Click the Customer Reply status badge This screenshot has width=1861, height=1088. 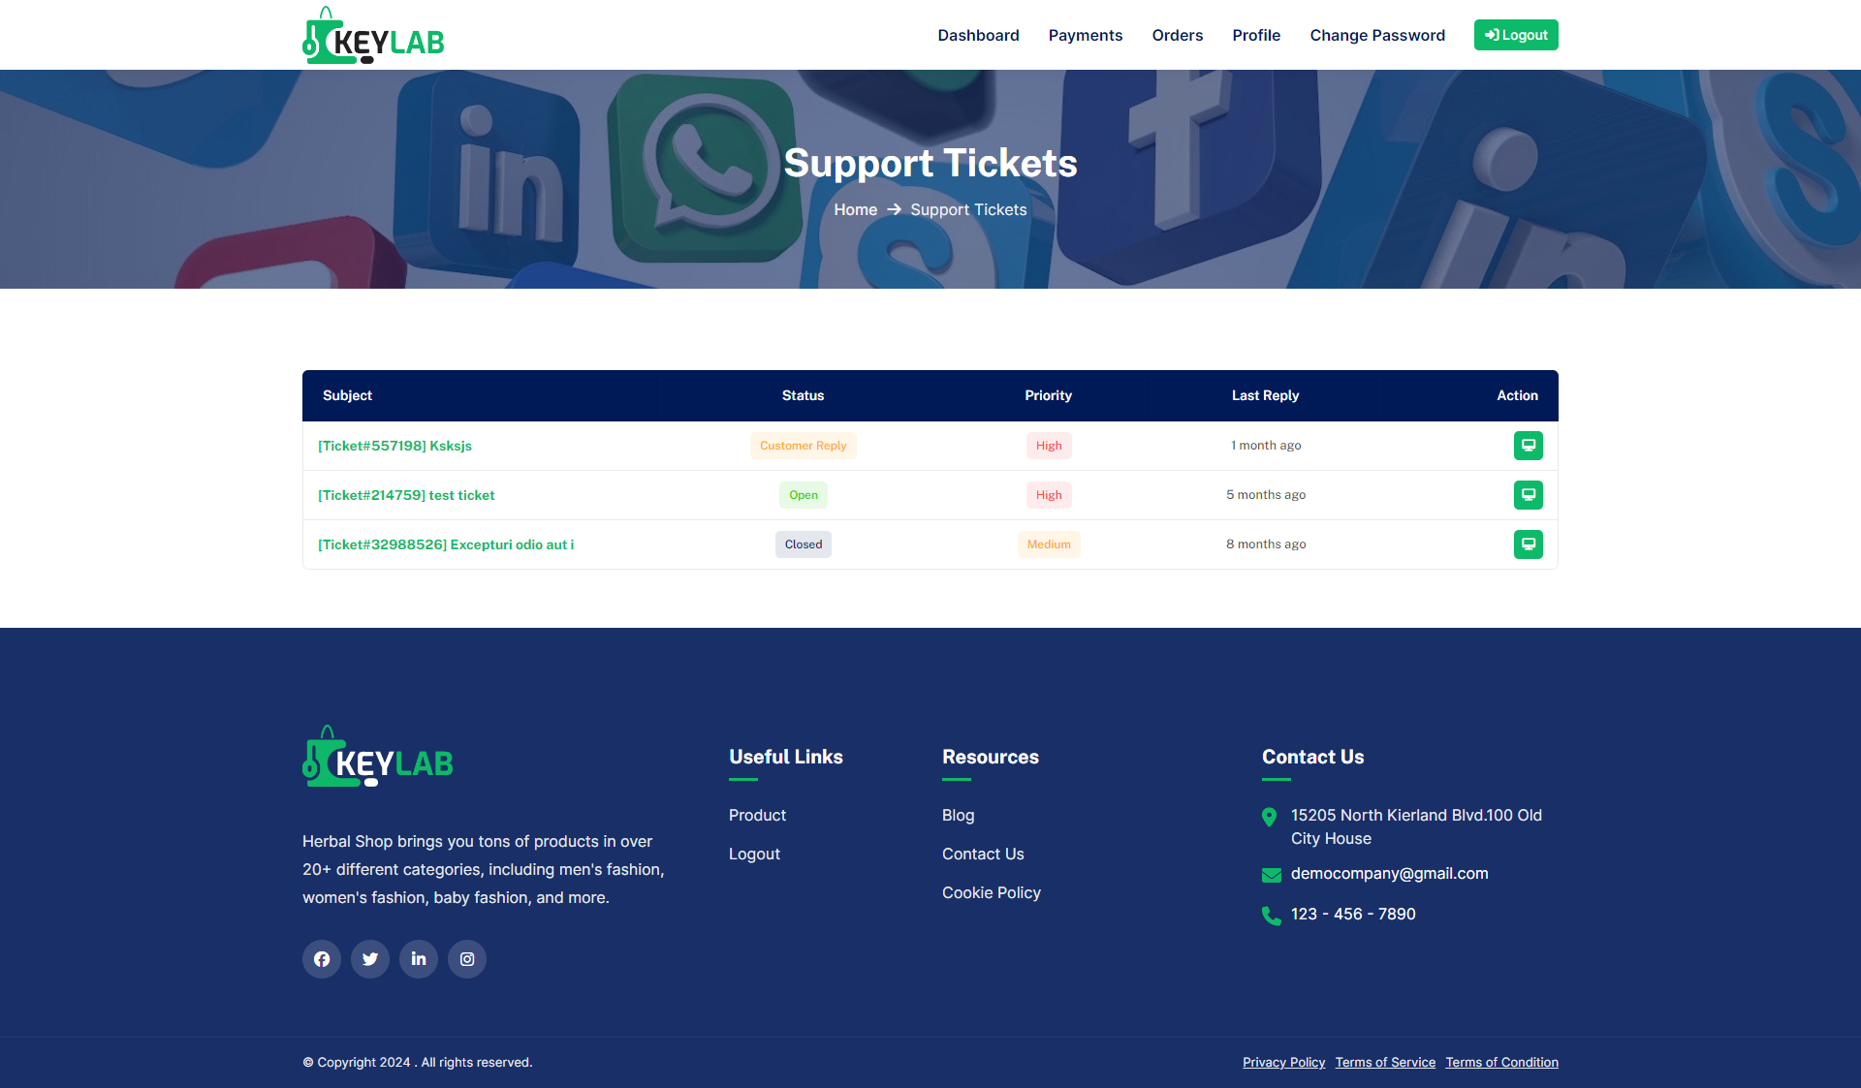click(x=803, y=446)
